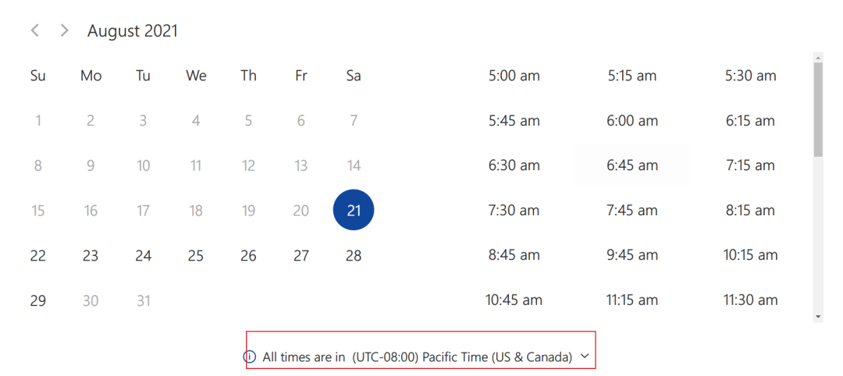Click the time zone info icon
The width and height of the screenshot is (843, 376).
click(x=249, y=356)
